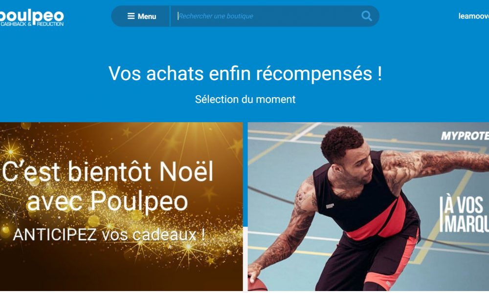Open the leamoov account link
This screenshot has width=489, height=293.
pos(473,16)
